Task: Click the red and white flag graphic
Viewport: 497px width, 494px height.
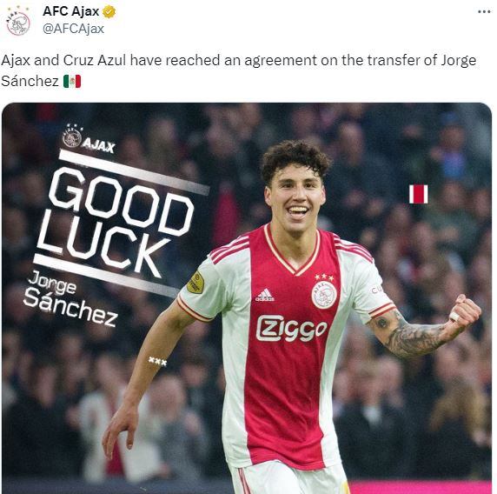Action: (419, 194)
